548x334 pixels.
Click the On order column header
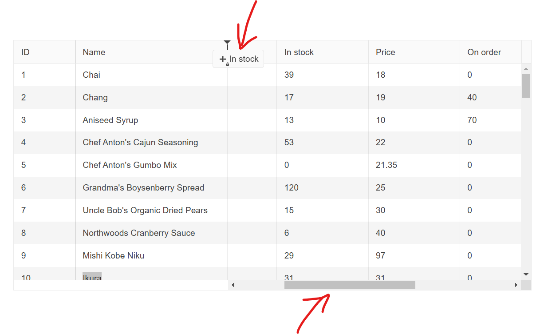pyautogui.click(x=484, y=52)
